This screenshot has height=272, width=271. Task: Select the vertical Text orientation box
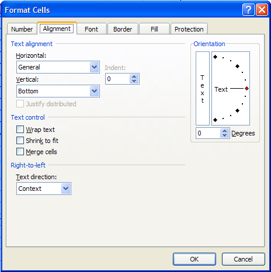coord(203,88)
